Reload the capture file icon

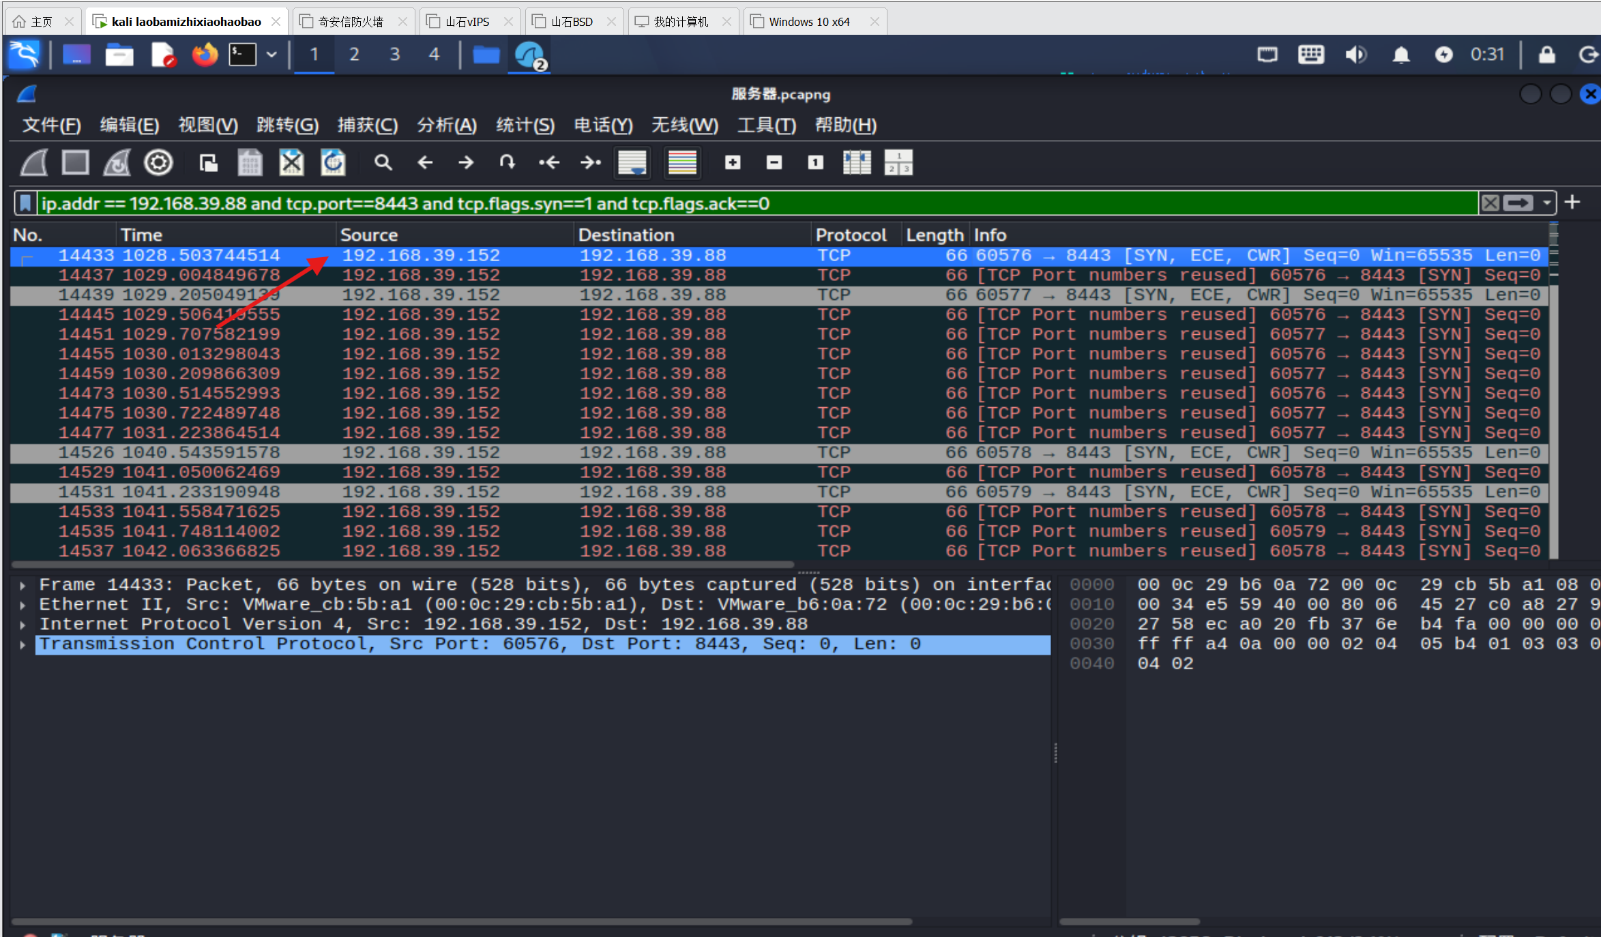click(333, 163)
